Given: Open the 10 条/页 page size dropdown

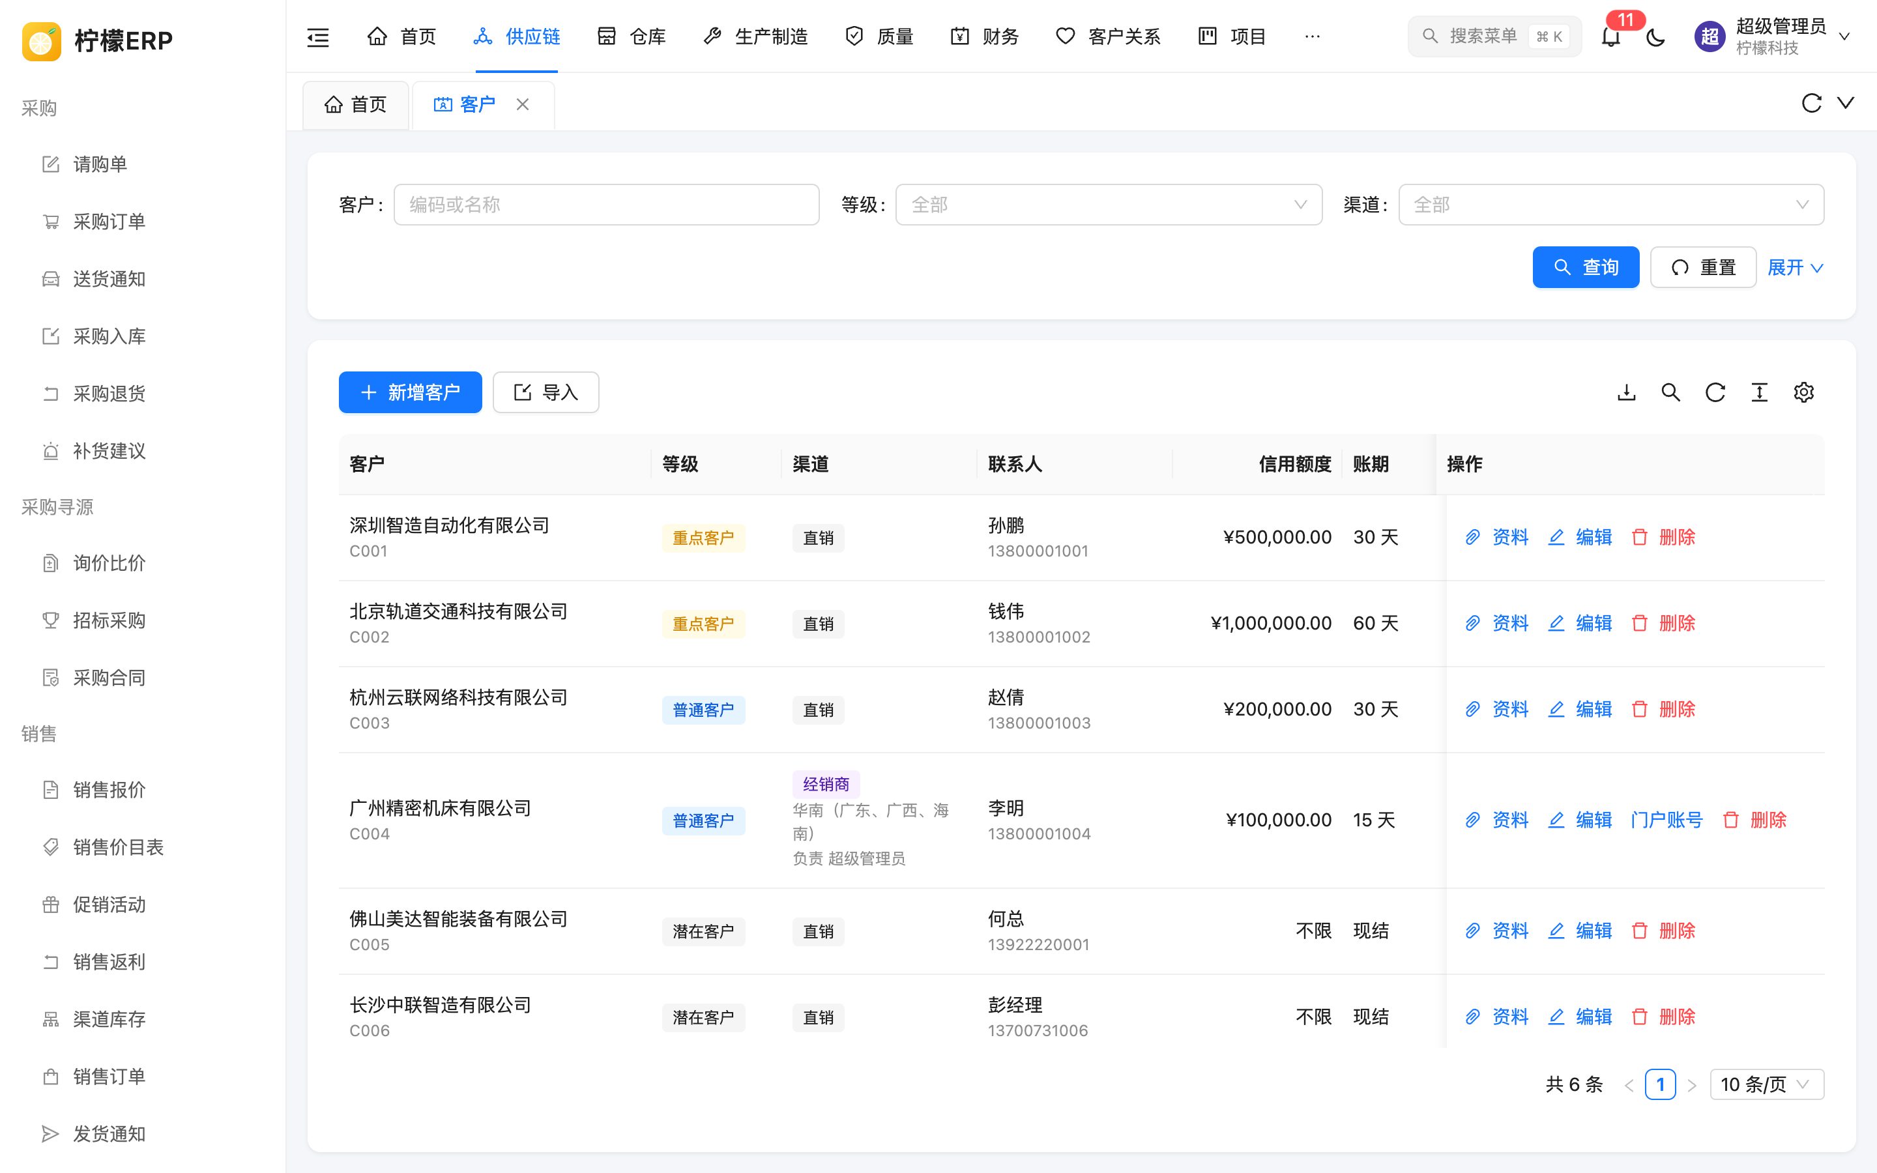Looking at the screenshot, I should point(1766,1084).
